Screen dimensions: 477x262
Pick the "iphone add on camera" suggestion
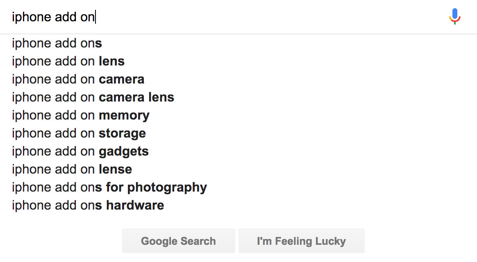78,79
